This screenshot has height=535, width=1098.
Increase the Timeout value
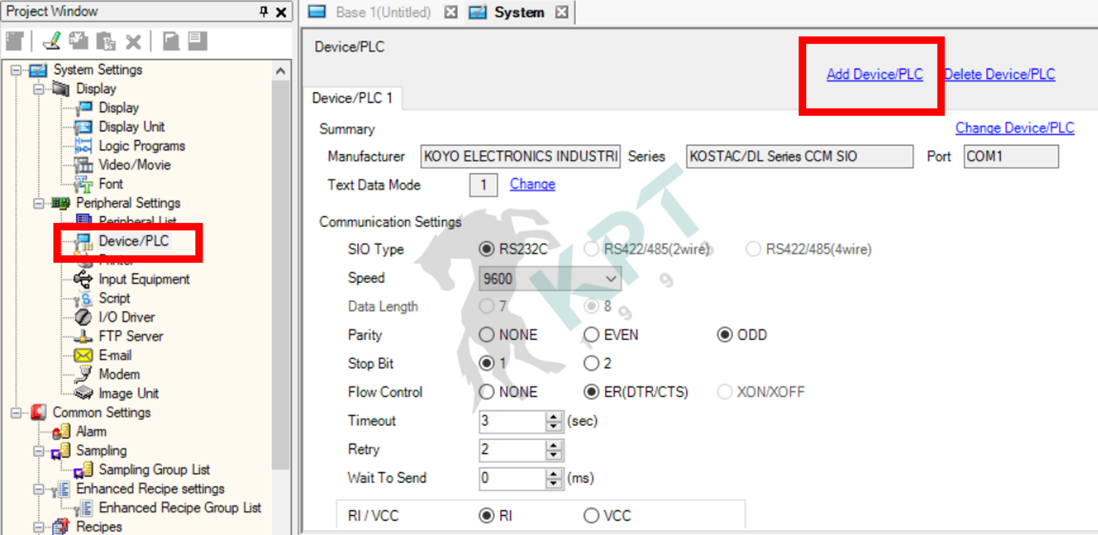coord(553,417)
